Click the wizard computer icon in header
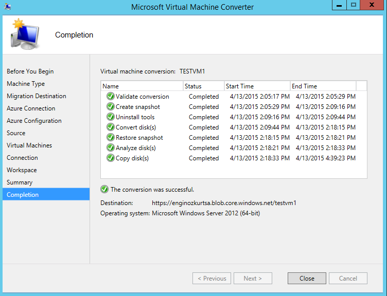The height and width of the screenshot is (296, 387). click(24, 34)
